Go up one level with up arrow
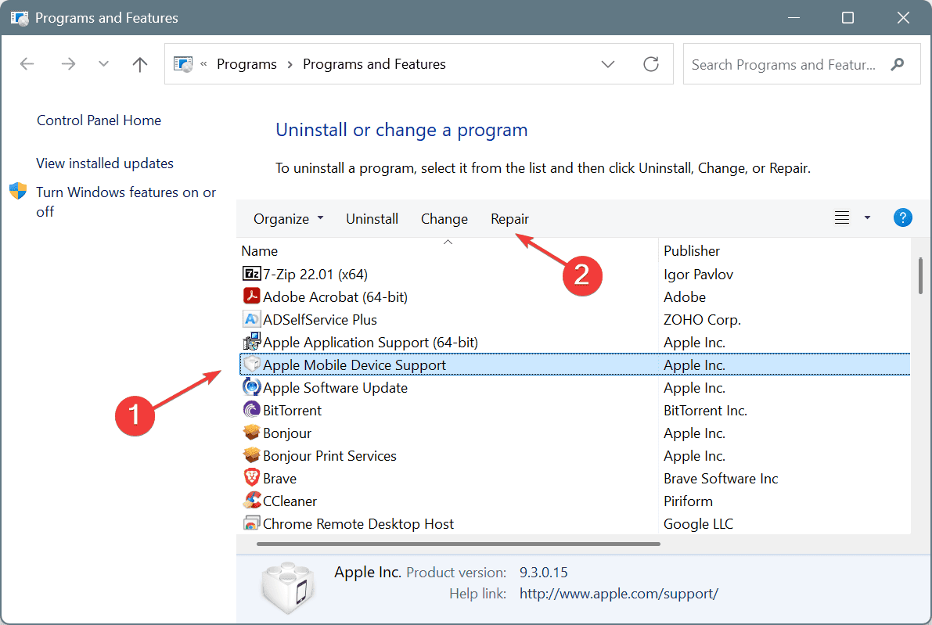Image resolution: width=932 pixels, height=625 pixels. click(139, 64)
